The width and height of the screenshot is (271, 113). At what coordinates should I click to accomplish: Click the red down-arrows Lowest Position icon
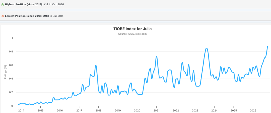[3, 16]
